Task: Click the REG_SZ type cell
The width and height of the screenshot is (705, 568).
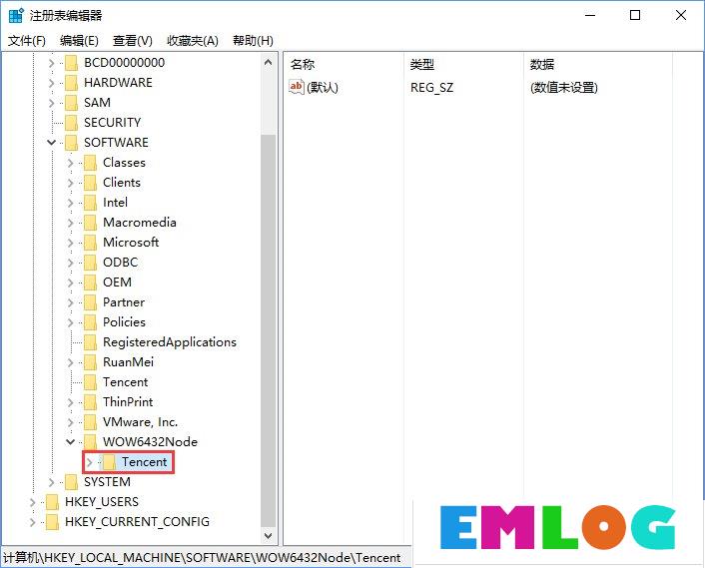Action: pyautogui.click(x=431, y=87)
